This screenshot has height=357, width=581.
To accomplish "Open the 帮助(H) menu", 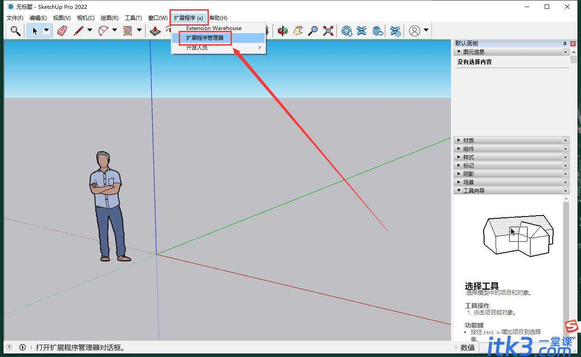I will 218,18.
